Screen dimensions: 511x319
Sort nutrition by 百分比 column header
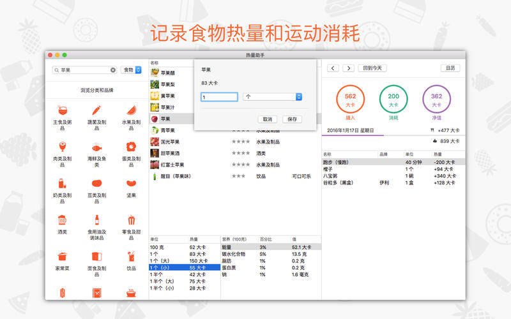[274, 239]
